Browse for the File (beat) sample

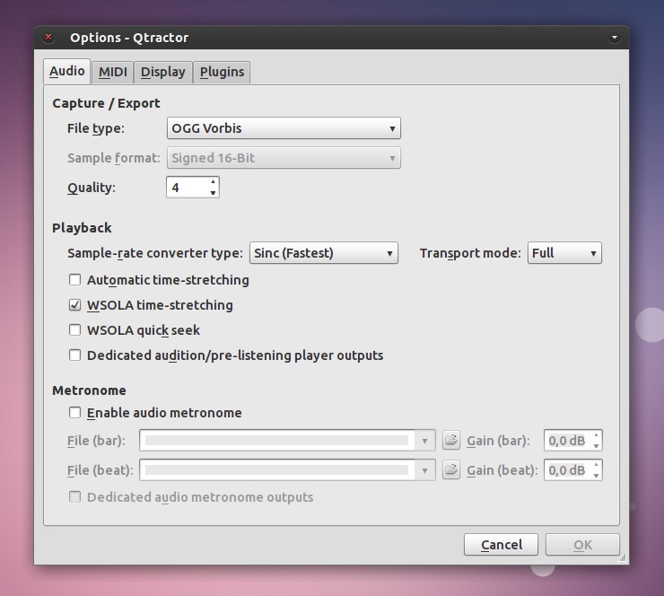point(451,469)
